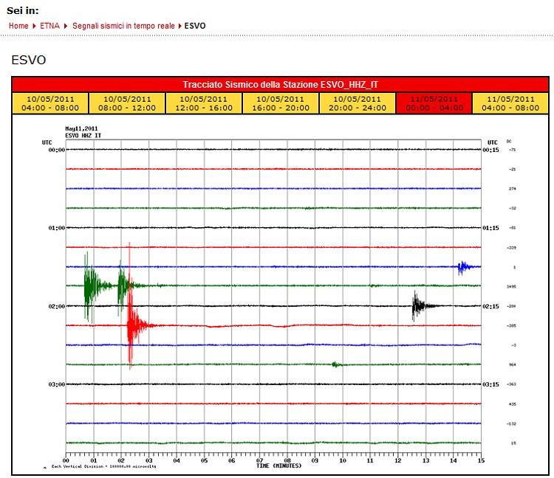
Task: Go to the ETNA breadcrumb link
Action: pyautogui.click(x=49, y=26)
